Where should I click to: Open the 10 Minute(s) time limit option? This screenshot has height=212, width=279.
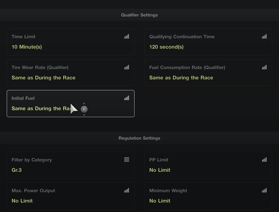27,47
